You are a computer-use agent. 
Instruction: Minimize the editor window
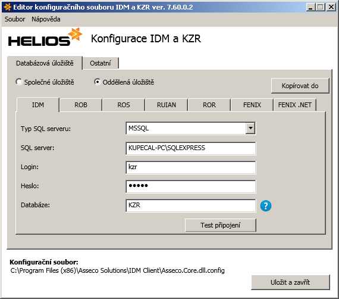[310, 7]
